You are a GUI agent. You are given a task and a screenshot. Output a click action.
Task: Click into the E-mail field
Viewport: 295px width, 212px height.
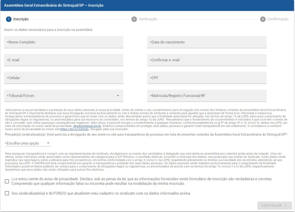(x=64, y=60)
